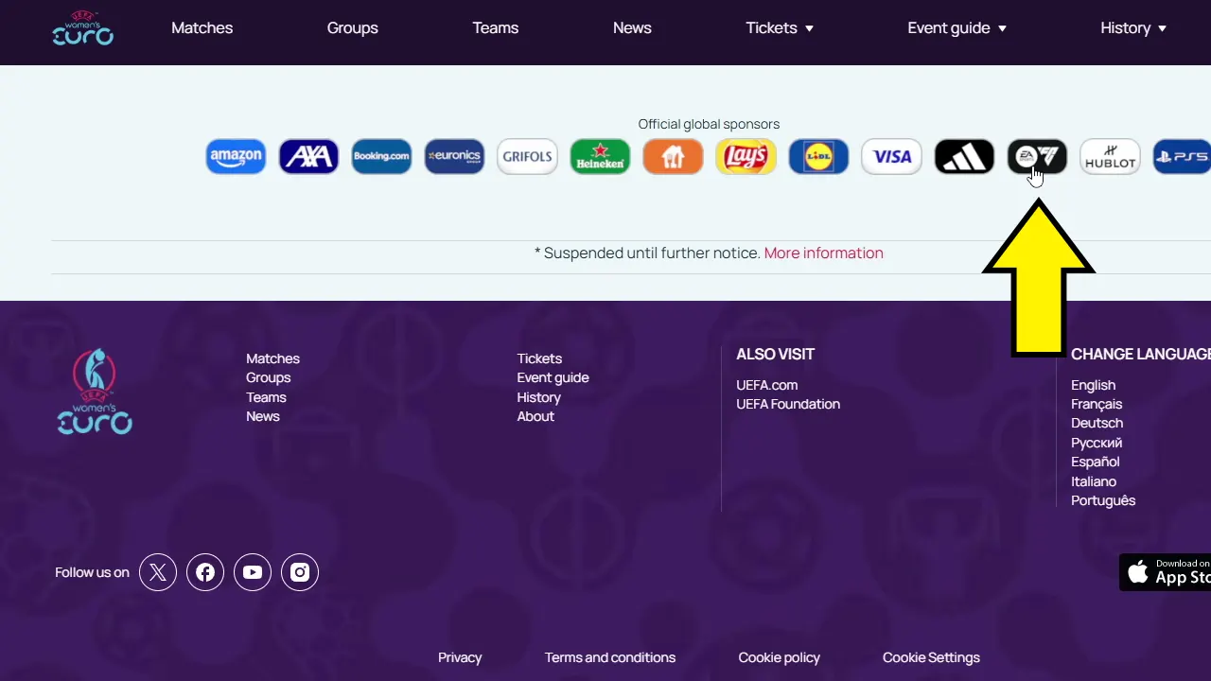Viewport: 1211px width, 681px height.
Task: Open Matches in the top navigation
Action: 202,28
